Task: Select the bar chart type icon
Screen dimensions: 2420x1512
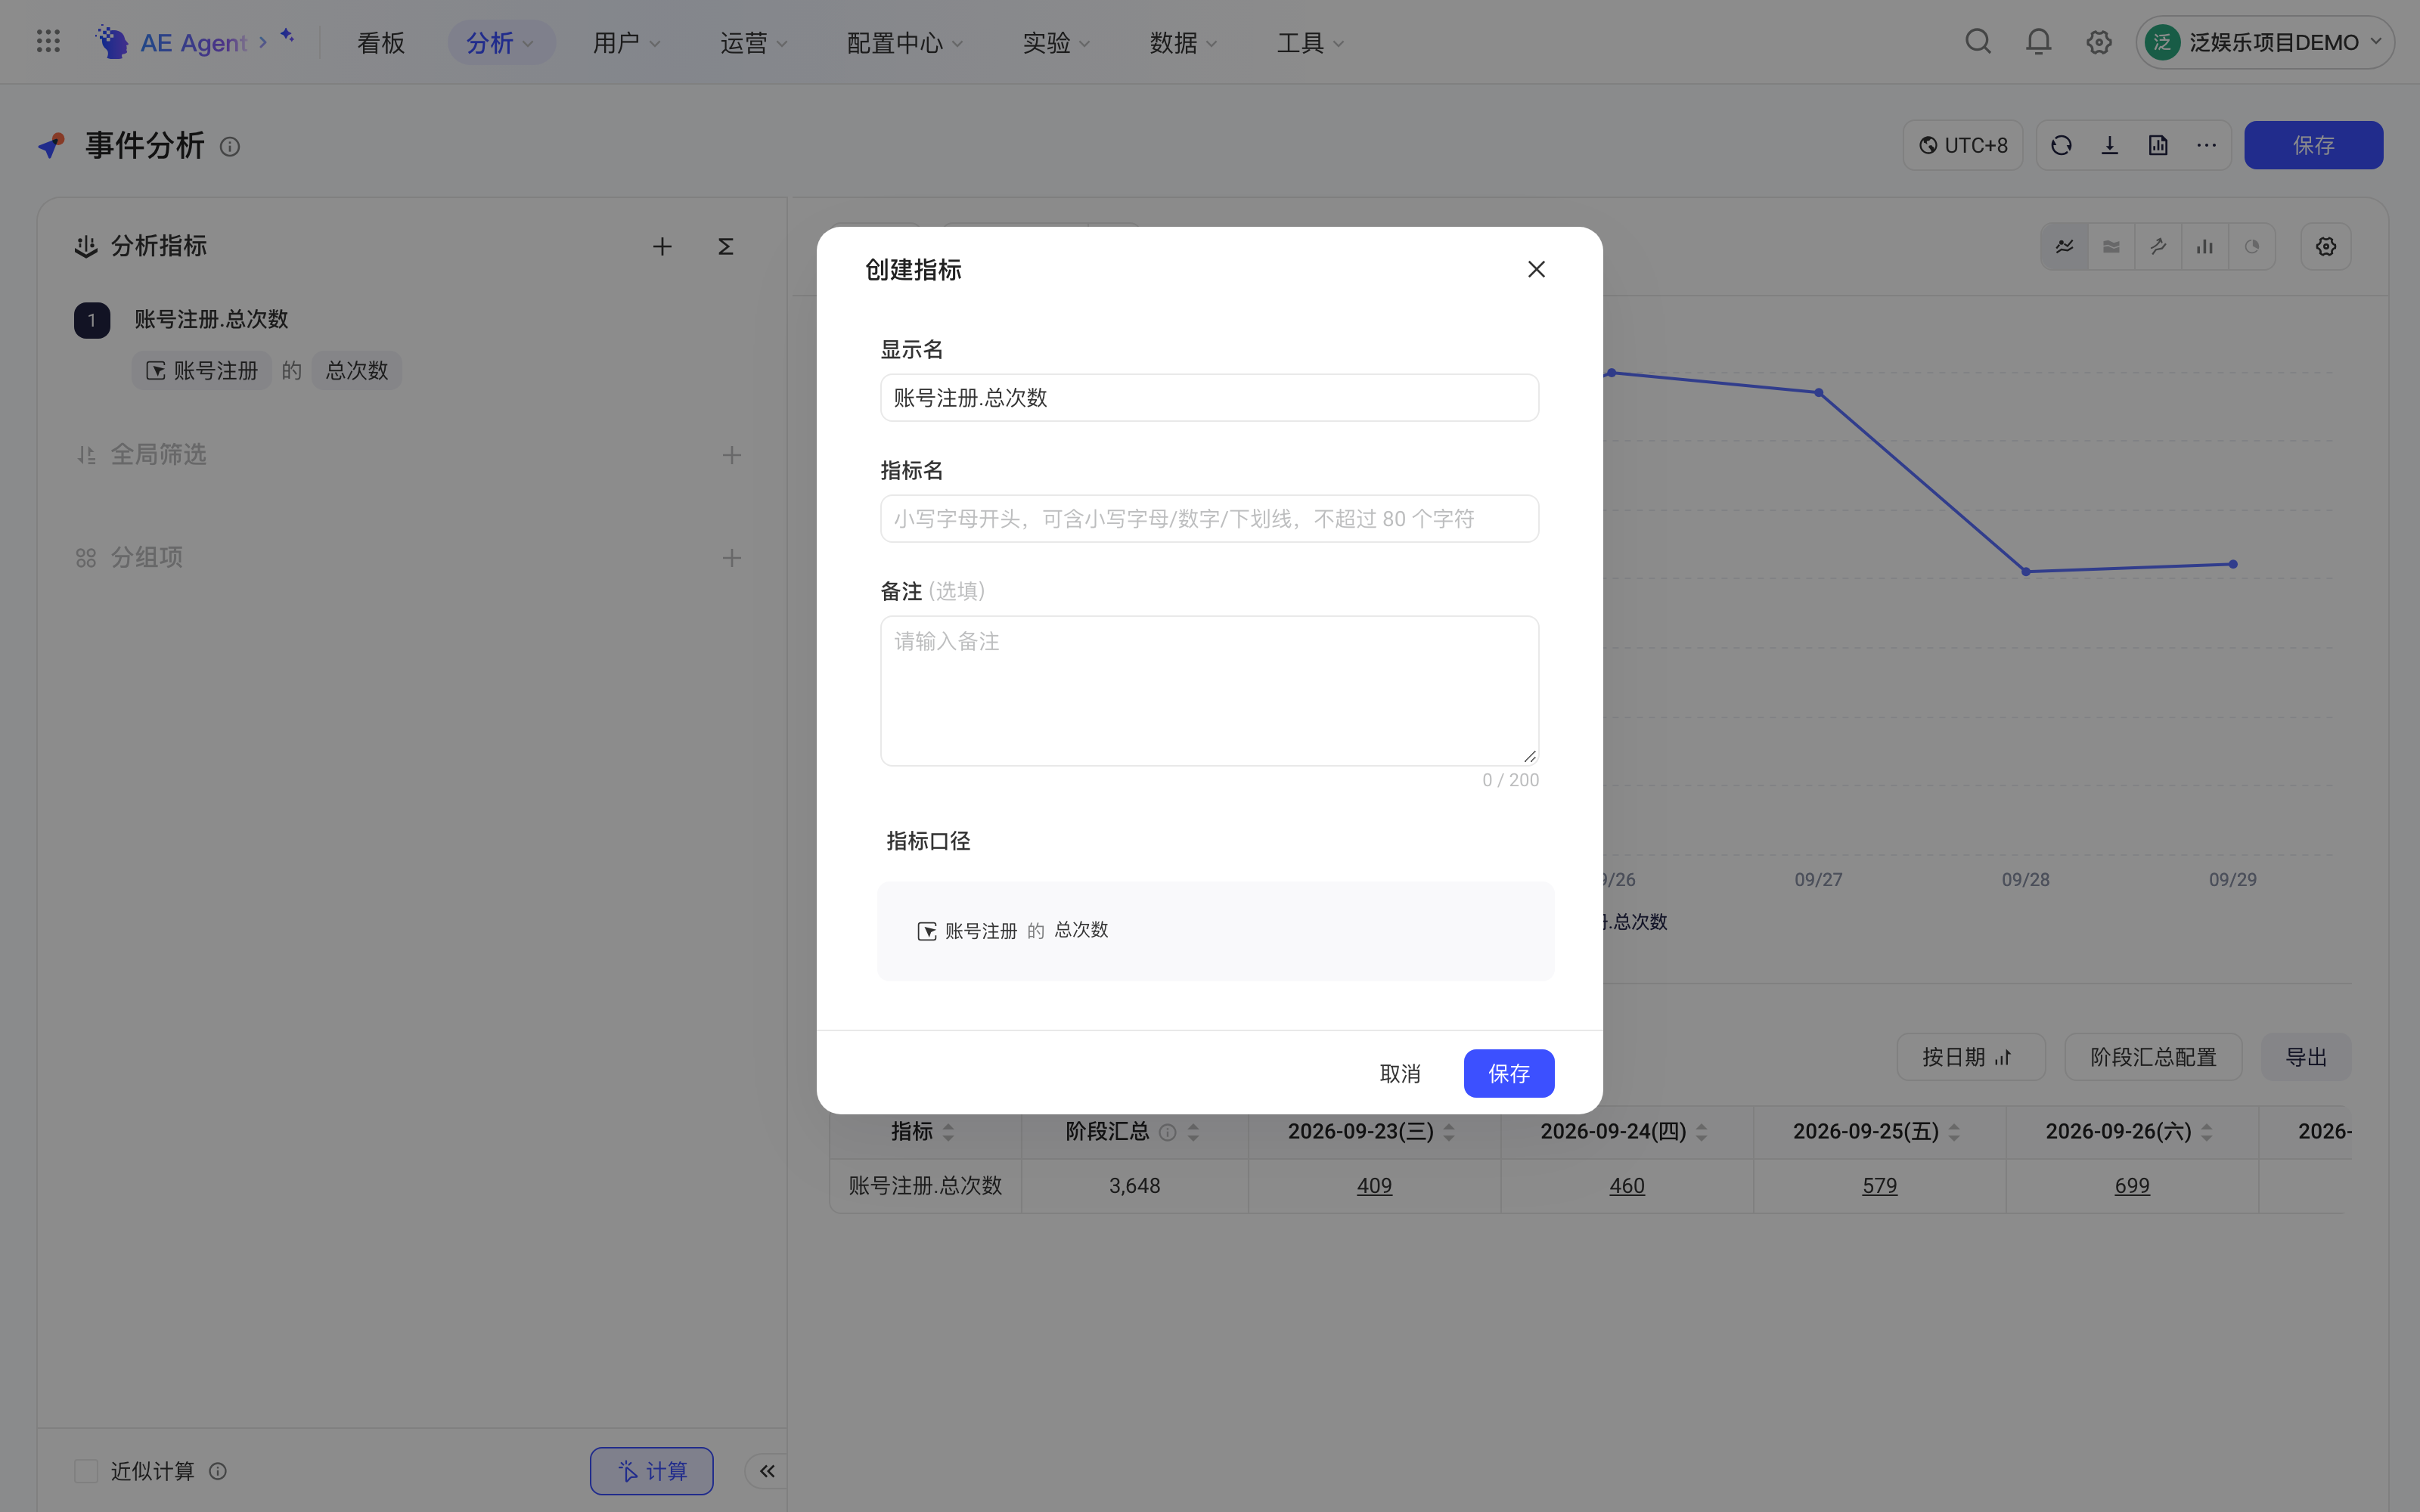Action: [2205, 247]
